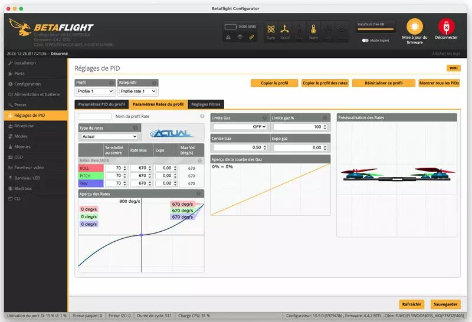This screenshot has width=472, height=322.
Task: Click the battery voltage indicator icon
Action: [231, 27]
